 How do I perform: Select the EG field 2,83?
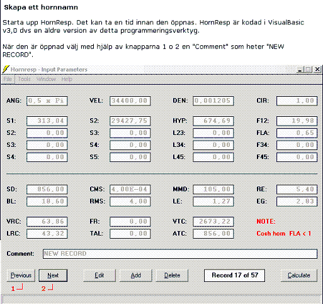click(297, 202)
